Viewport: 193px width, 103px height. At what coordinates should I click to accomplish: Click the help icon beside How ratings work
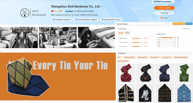tap(190, 29)
